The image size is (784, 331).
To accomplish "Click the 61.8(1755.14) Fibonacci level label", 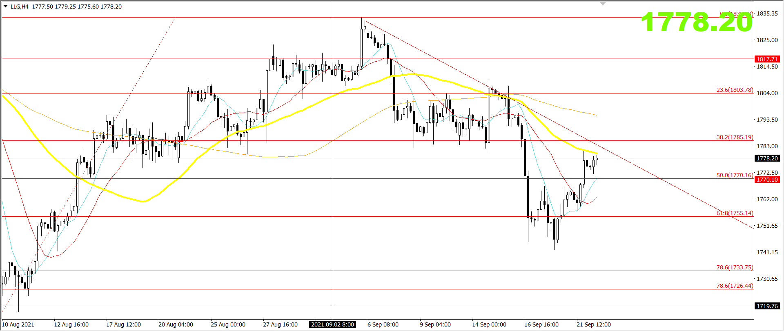I will (735, 213).
